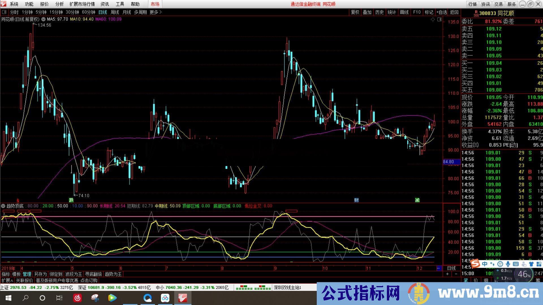Toggle Chinese input mode 中 icon
Screen dimensions: 543x305
tap(485, 264)
